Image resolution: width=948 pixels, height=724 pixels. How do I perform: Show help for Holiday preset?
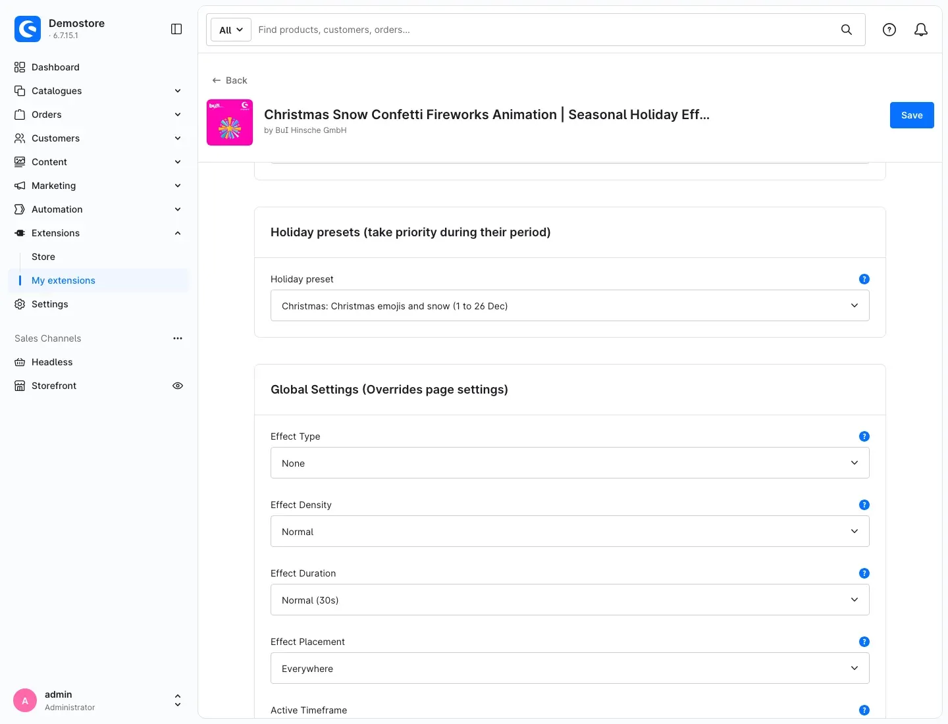point(864,279)
